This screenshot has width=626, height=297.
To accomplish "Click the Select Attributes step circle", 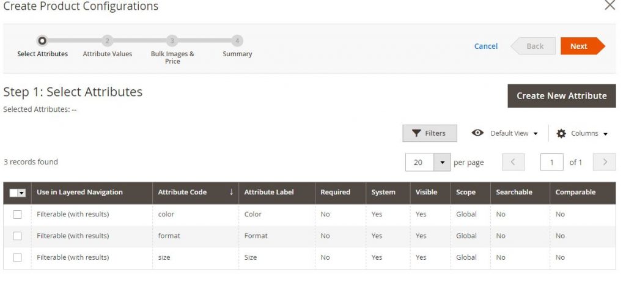I will [x=42, y=41].
